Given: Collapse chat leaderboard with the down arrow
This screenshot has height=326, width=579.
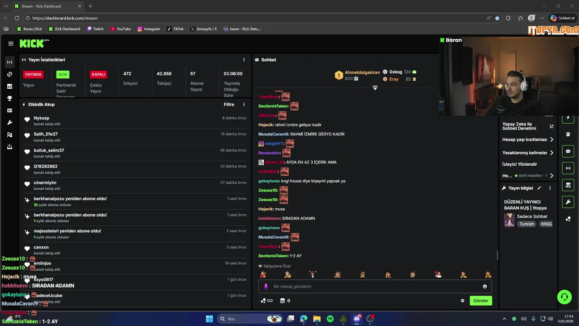Looking at the screenshot, I should (375, 88).
